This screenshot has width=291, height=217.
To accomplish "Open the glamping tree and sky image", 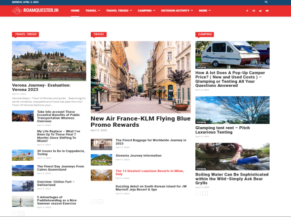I will (x=232, y=110).
